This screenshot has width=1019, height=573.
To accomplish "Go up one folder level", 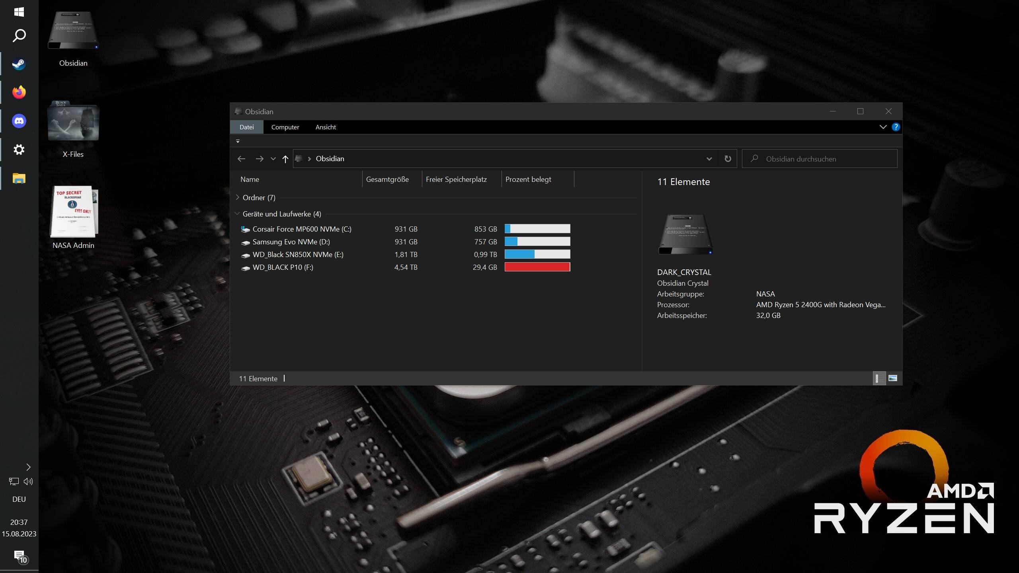I will tap(285, 159).
